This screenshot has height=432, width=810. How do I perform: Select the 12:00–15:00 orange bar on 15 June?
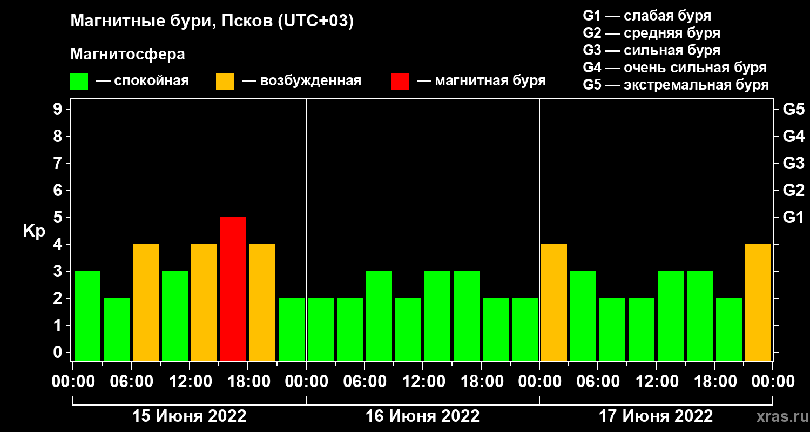204,302
